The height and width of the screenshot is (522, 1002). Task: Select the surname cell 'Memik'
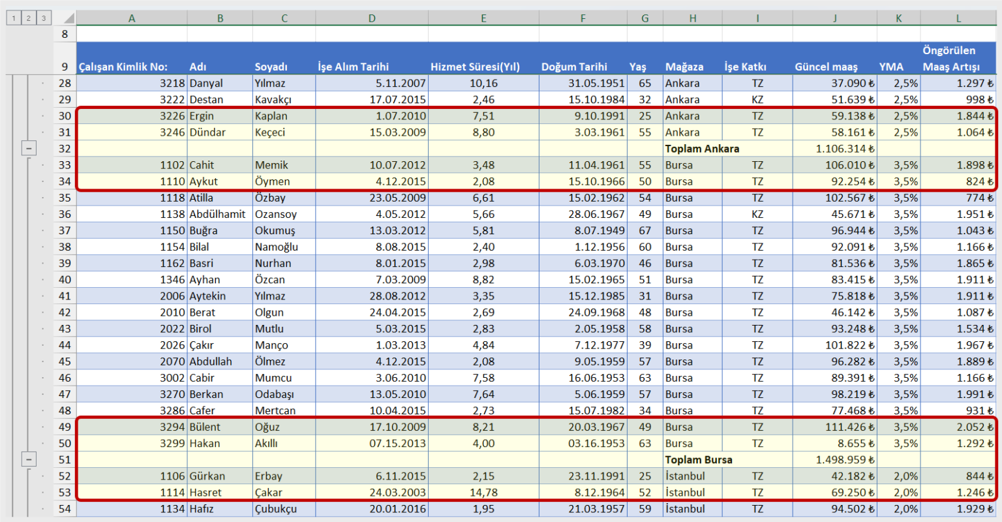point(284,165)
